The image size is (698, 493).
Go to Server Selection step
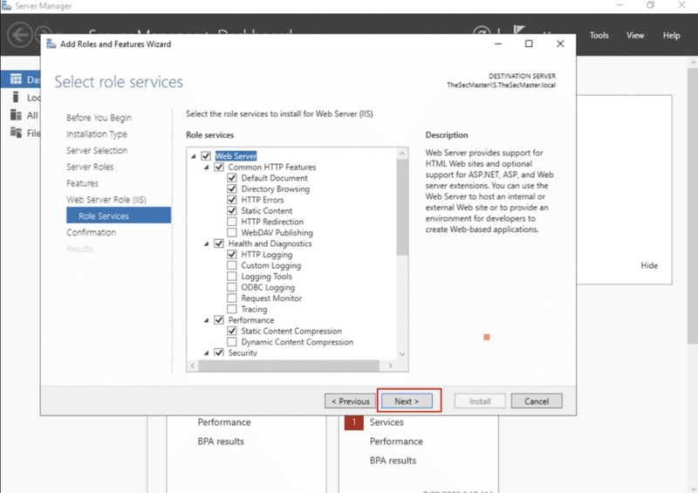click(x=97, y=151)
